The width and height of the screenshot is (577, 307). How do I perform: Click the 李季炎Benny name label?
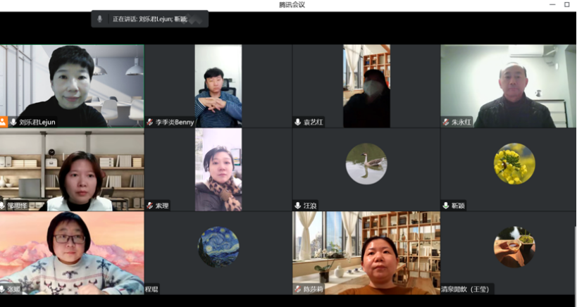(x=175, y=122)
